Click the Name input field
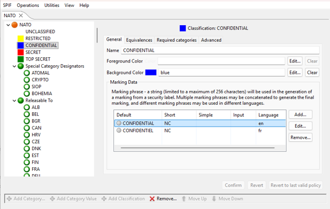The image size is (330, 209). click(x=220, y=50)
